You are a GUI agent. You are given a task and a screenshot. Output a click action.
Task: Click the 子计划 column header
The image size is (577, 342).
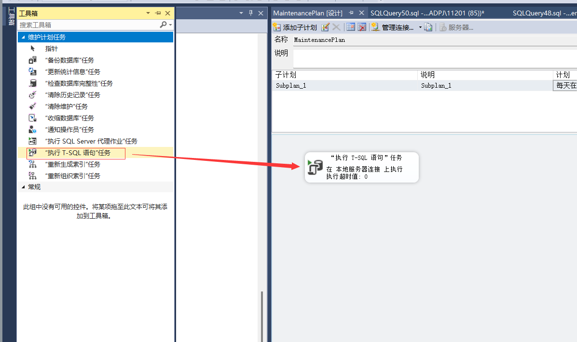pos(345,75)
